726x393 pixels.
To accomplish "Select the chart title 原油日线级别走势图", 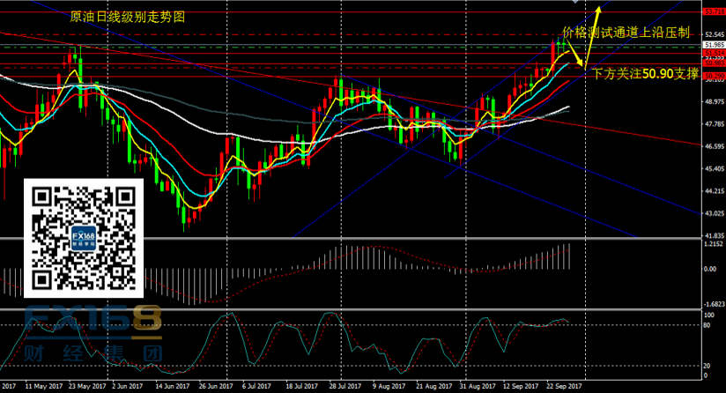I will [128, 18].
